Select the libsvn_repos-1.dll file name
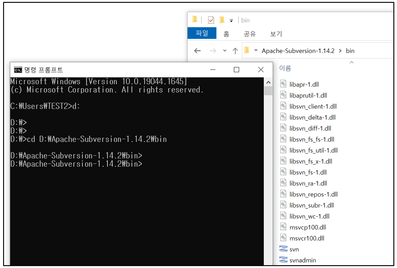Viewport: 397px width, 268px height. [x=313, y=195]
